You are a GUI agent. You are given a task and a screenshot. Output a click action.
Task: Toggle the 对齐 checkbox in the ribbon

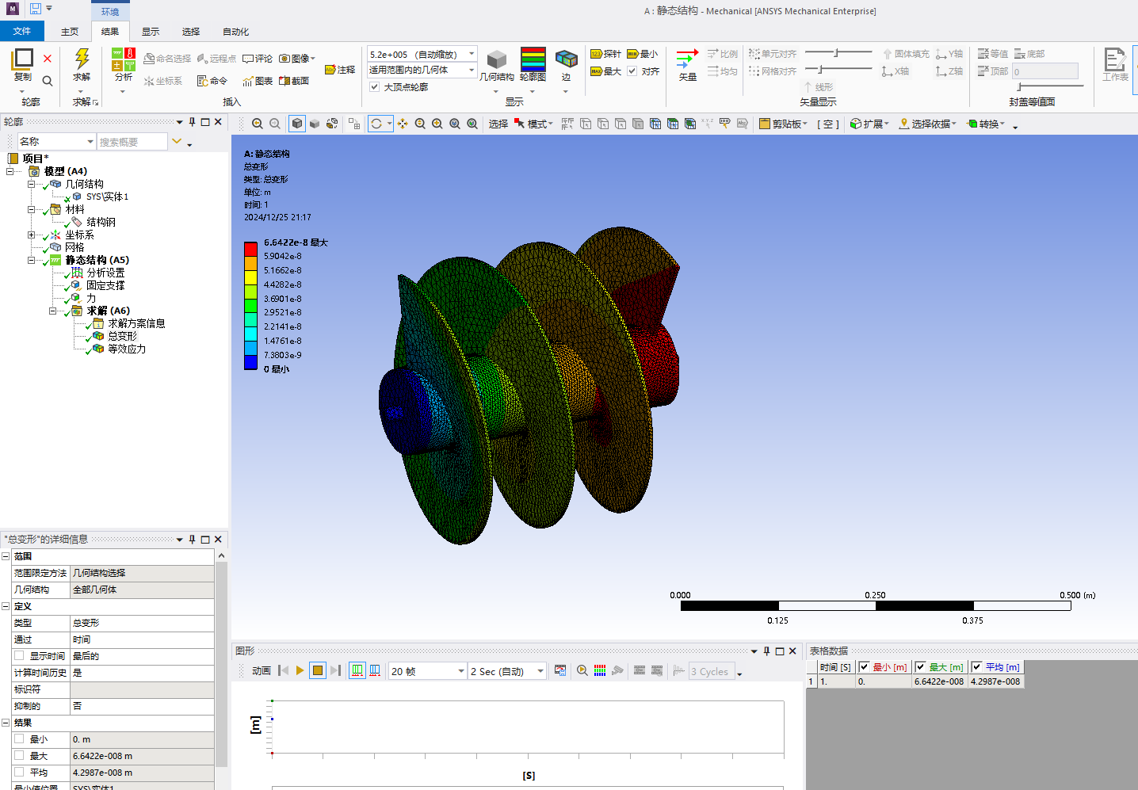click(632, 71)
